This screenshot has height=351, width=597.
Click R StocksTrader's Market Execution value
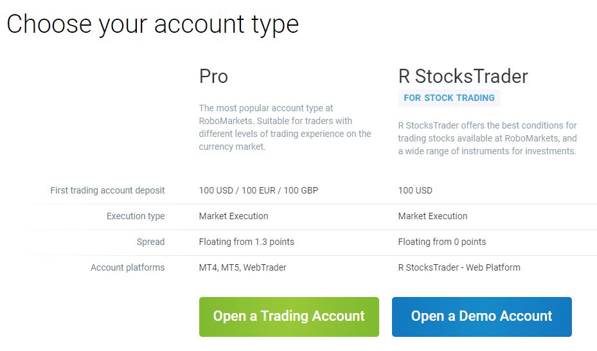(432, 216)
